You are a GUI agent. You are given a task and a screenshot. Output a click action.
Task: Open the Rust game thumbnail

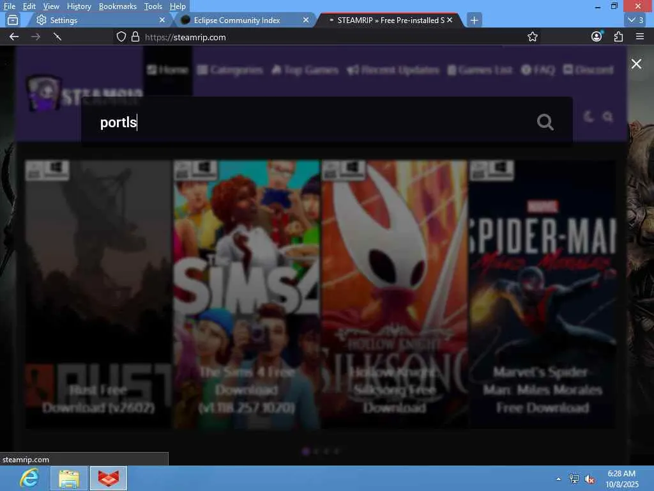(98, 294)
